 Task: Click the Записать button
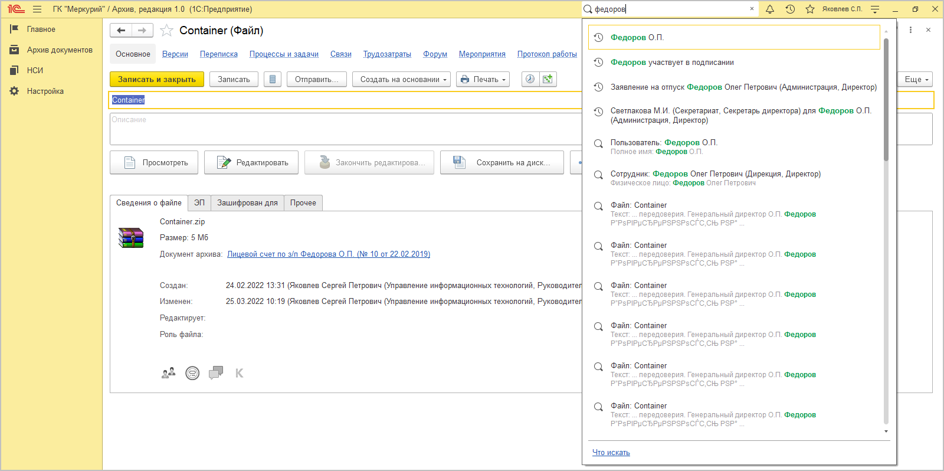(x=234, y=79)
